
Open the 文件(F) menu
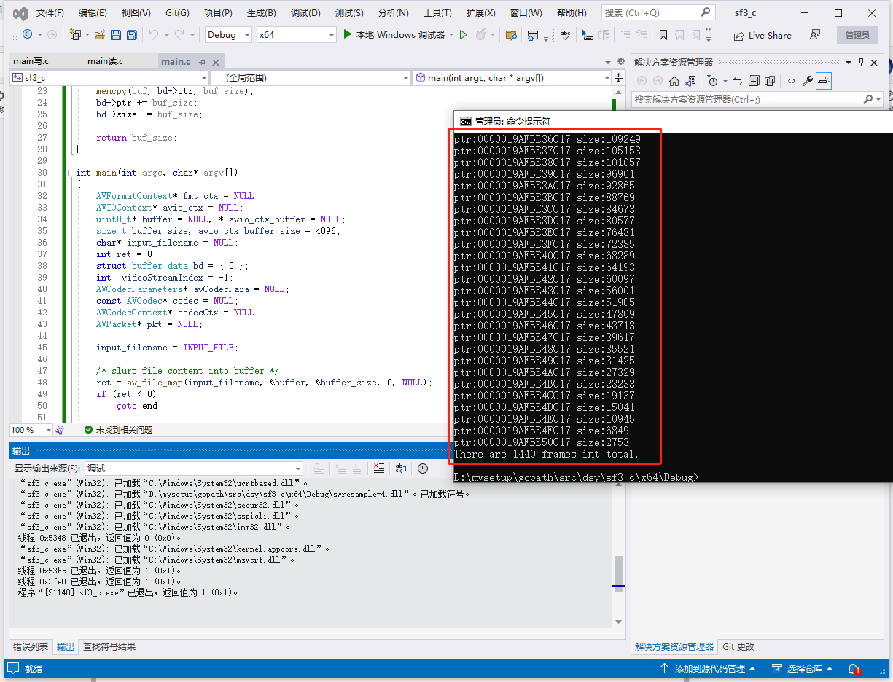pos(50,13)
